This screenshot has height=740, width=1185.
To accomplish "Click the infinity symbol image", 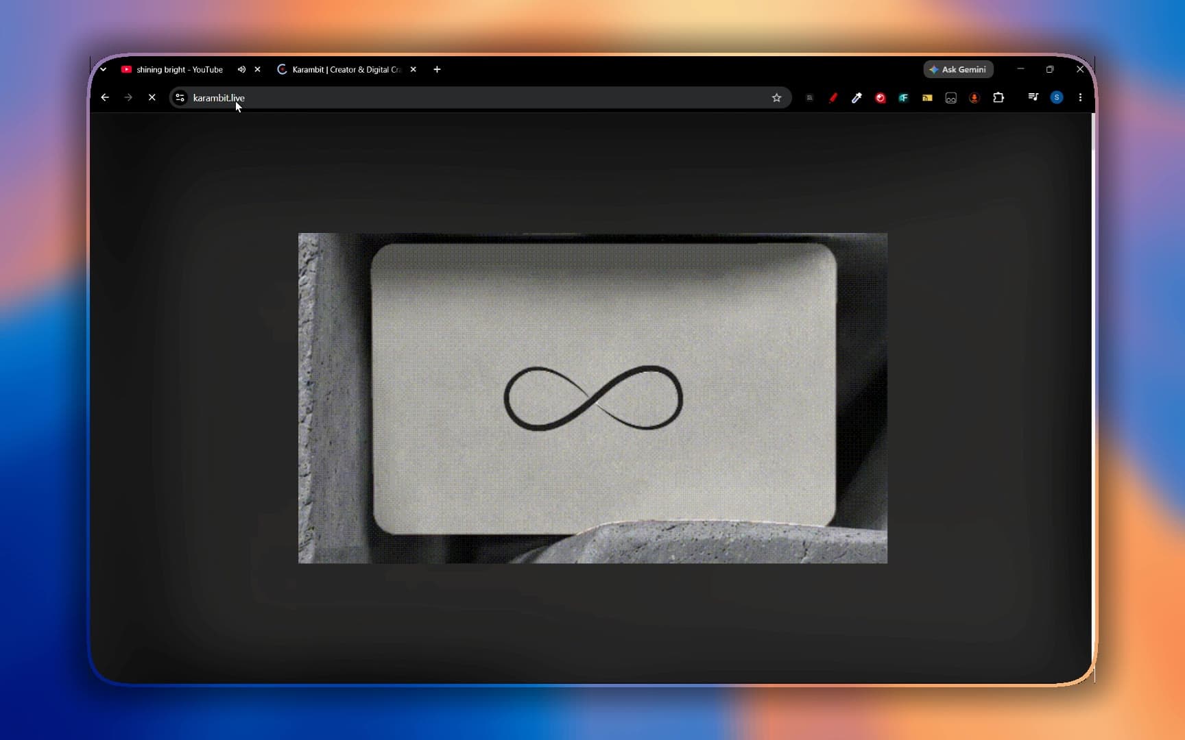I will [x=592, y=398].
